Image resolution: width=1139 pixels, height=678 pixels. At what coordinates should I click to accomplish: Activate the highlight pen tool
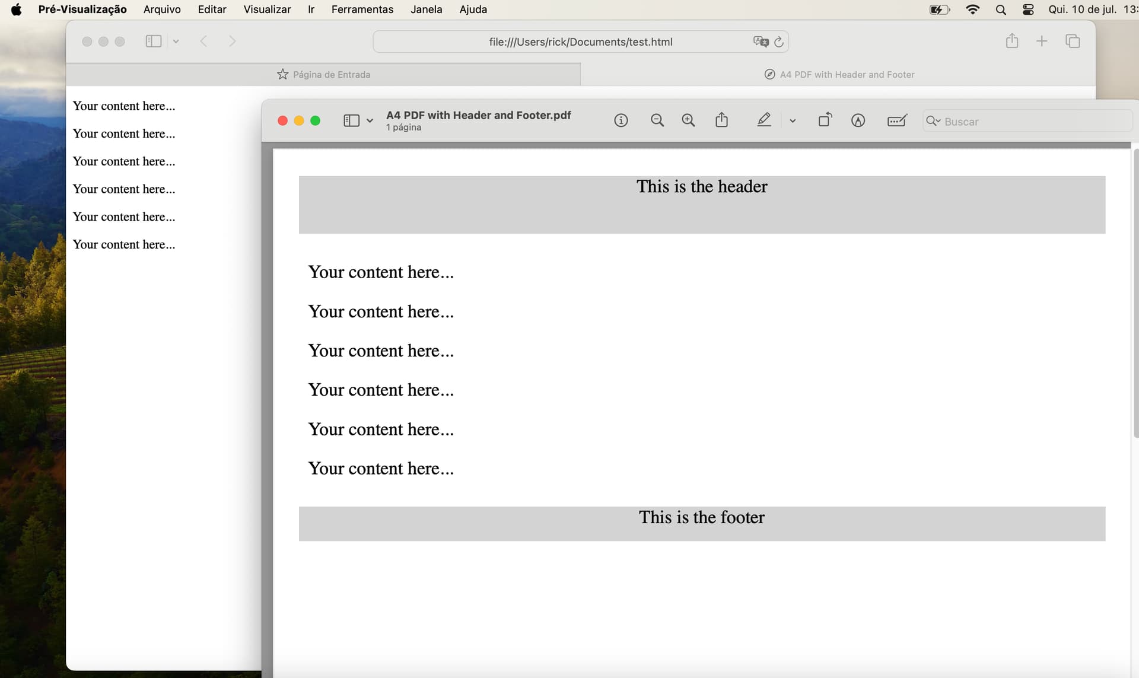click(x=764, y=120)
